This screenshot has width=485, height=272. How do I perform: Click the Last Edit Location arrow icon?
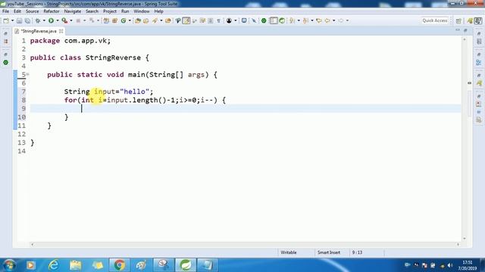pos(319,20)
